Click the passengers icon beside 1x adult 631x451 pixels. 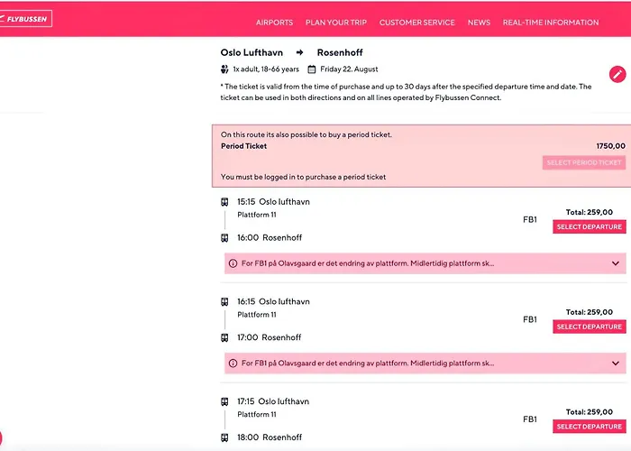[x=224, y=69]
